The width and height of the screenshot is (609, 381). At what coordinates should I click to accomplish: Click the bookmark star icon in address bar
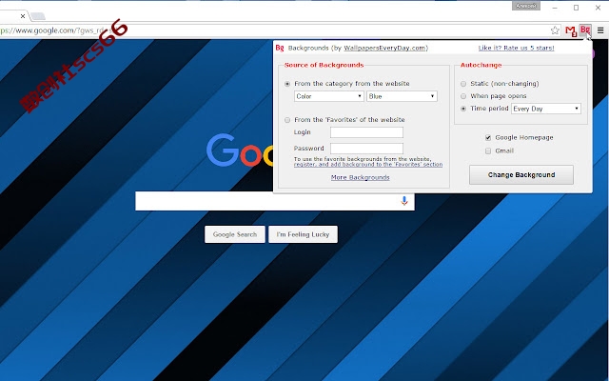click(555, 30)
